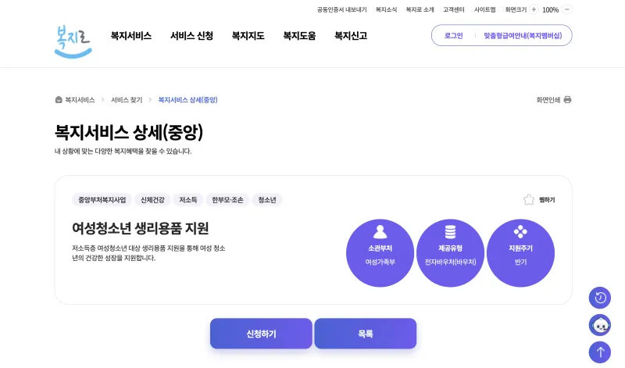This screenshot has width=625, height=368.
Task: Click the home icon in breadcrumb
Action: pos(59,100)
